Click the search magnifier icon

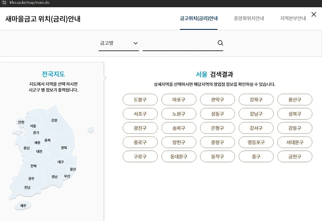(x=220, y=43)
